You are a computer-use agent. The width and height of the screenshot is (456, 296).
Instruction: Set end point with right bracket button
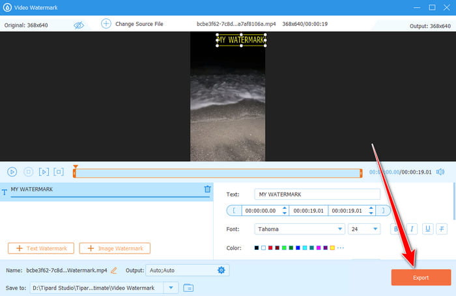click(x=383, y=211)
